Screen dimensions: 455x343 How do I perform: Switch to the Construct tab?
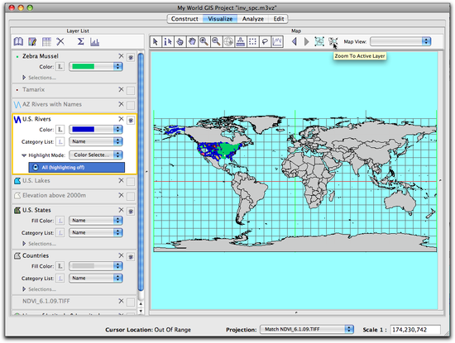[184, 19]
